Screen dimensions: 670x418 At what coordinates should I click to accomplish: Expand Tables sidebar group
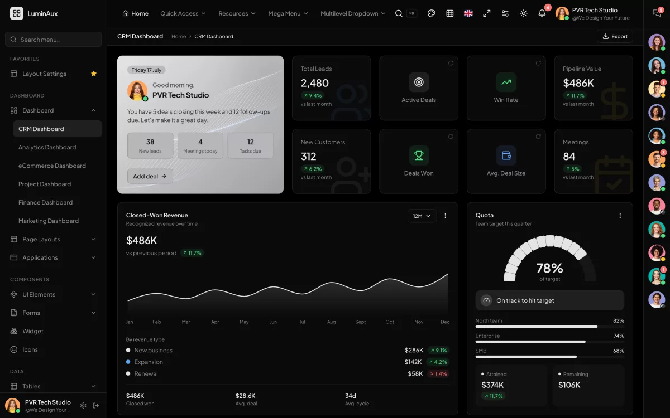pos(54,386)
